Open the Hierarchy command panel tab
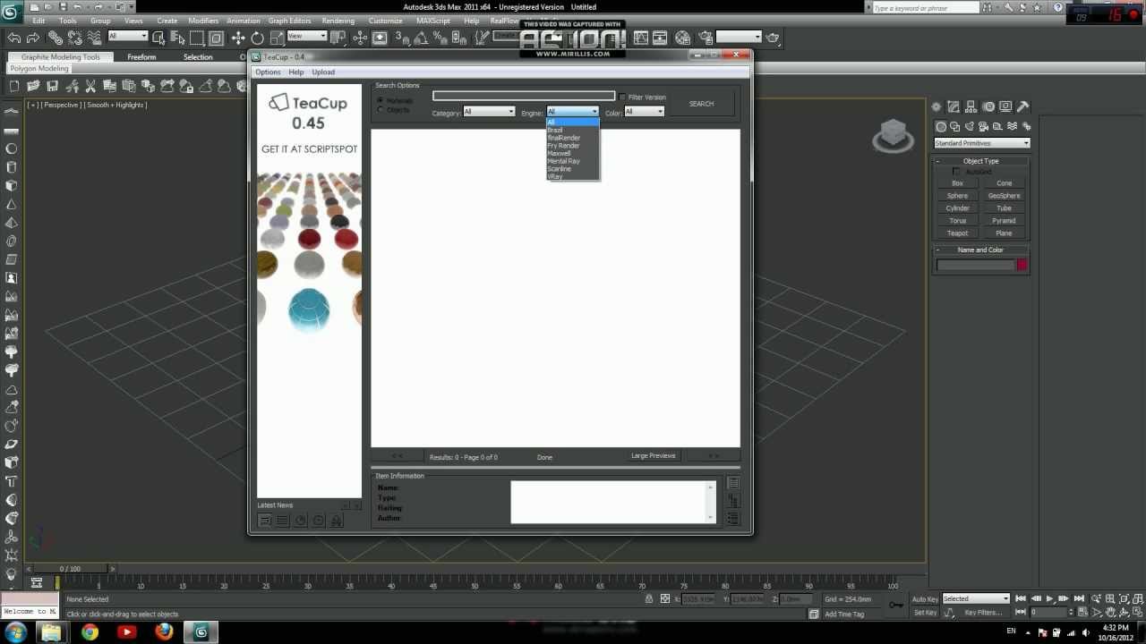Image resolution: width=1146 pixels, height=644 pixels. click(x=971, y=106)
